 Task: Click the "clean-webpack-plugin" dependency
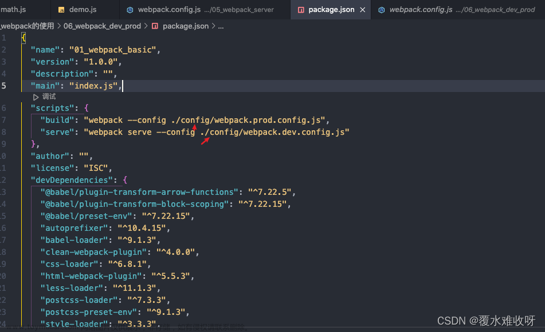93,253
